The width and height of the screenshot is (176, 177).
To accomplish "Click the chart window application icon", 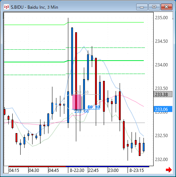I will 7,7.
